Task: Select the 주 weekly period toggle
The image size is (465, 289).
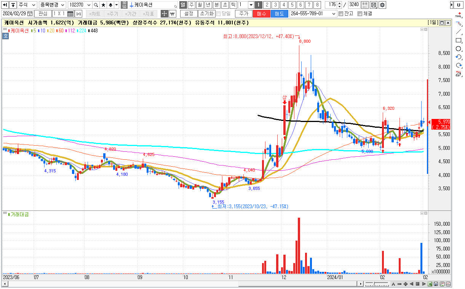Action: tap(191, 5)
